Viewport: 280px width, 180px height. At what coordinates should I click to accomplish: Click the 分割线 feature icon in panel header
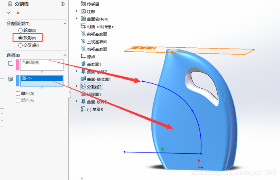click(10, 4)
